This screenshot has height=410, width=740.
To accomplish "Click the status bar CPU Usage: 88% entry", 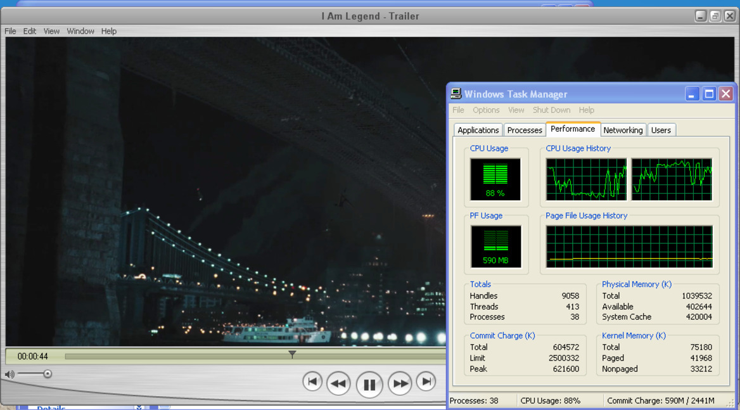I will (560, 401).
